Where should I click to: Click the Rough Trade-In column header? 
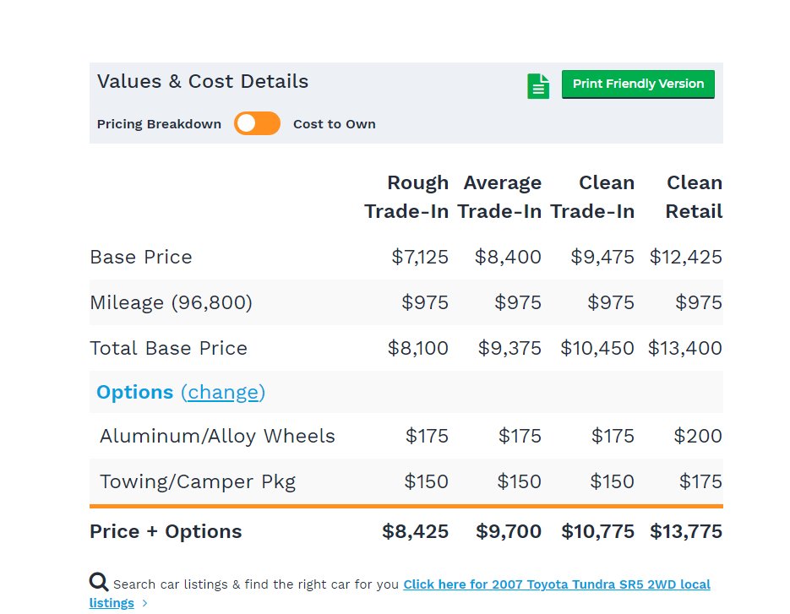tap(406, 197)
